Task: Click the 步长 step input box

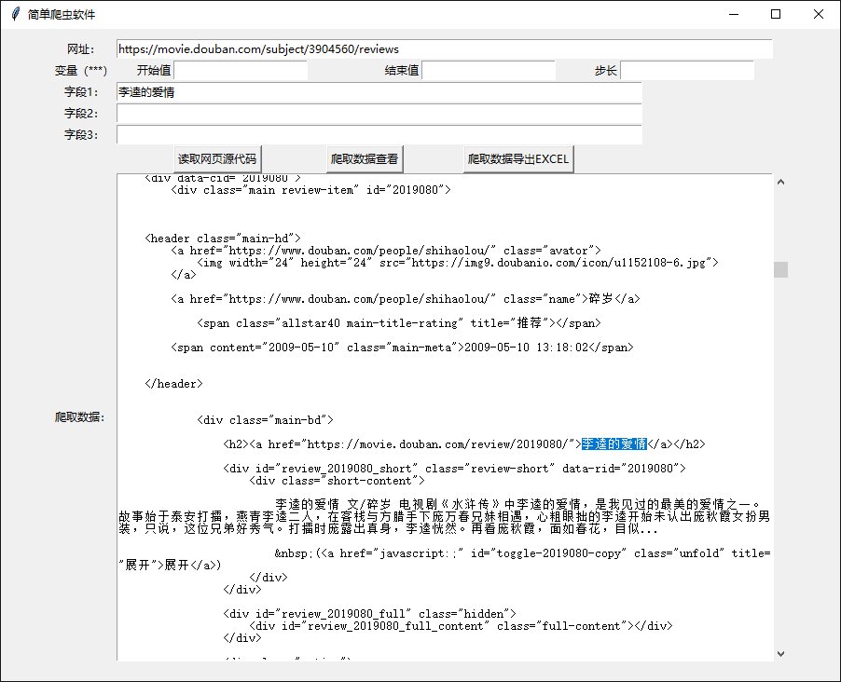Action: [x=686, y=71]
